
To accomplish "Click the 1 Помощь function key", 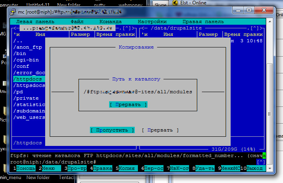I will click(24, 168).
